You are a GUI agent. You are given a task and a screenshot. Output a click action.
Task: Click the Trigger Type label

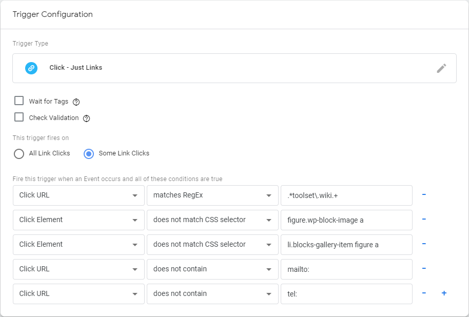(x=30, y=44)
